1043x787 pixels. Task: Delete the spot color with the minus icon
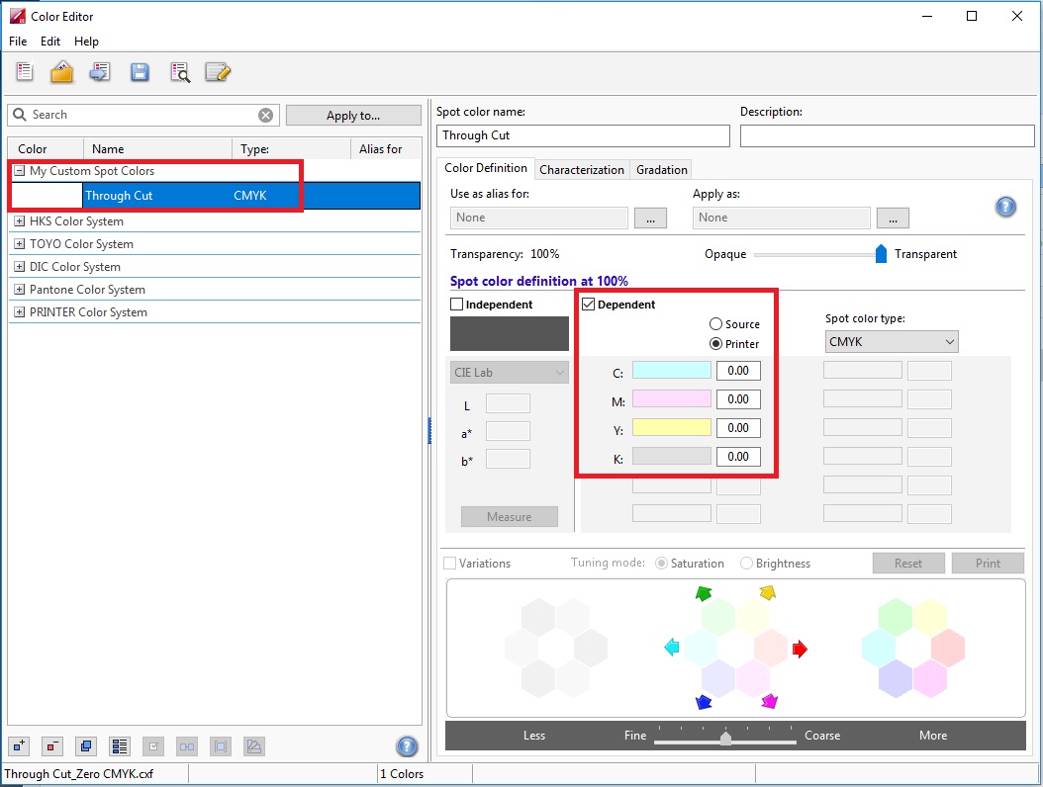click(52, 746)
